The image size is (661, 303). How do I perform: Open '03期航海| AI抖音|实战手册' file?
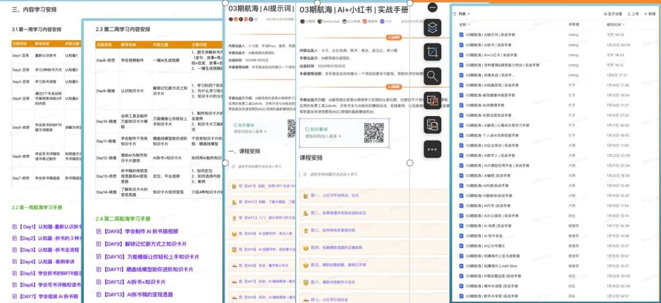click(487, 186)
